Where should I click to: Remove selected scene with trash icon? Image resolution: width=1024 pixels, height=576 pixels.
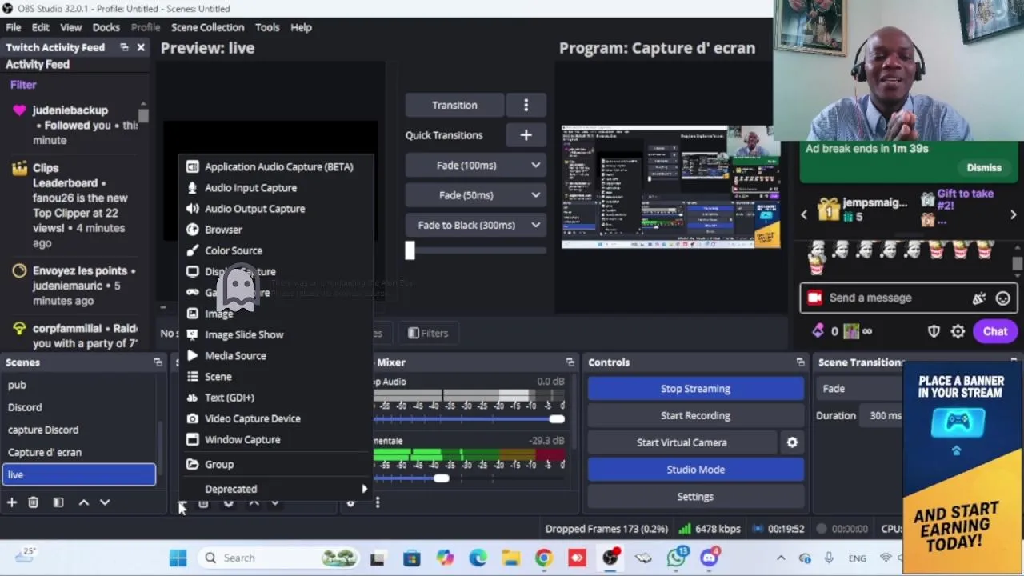(x=33, y=502)
